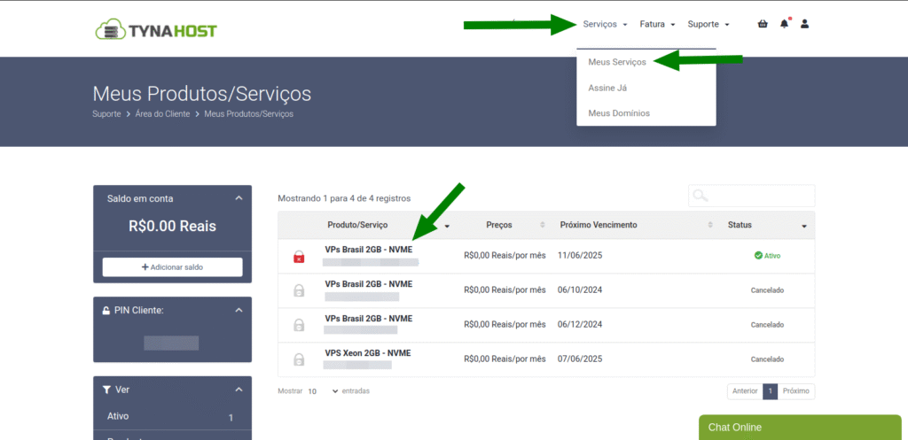The image size is (908, 440).
Task: Click the lock icon on 06/10/2024 row
Action: click(x=299, y=290)
